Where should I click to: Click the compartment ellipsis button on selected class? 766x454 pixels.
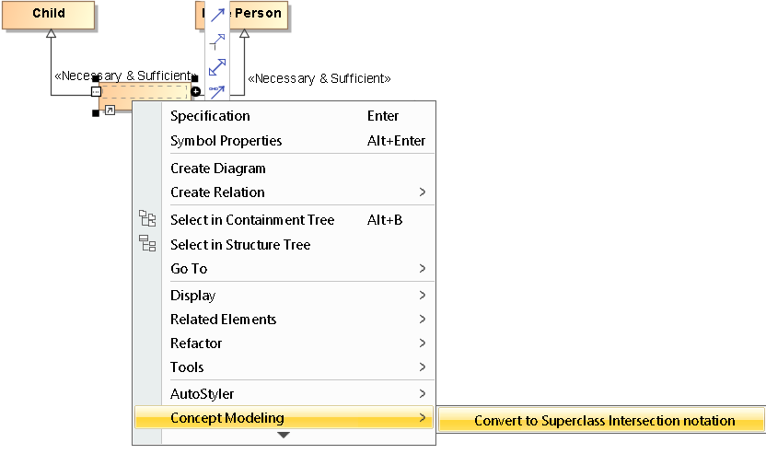point(96,91)
